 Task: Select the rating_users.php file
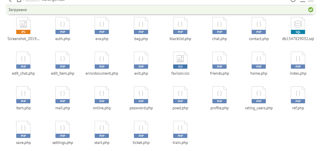(x=259, y=95)
